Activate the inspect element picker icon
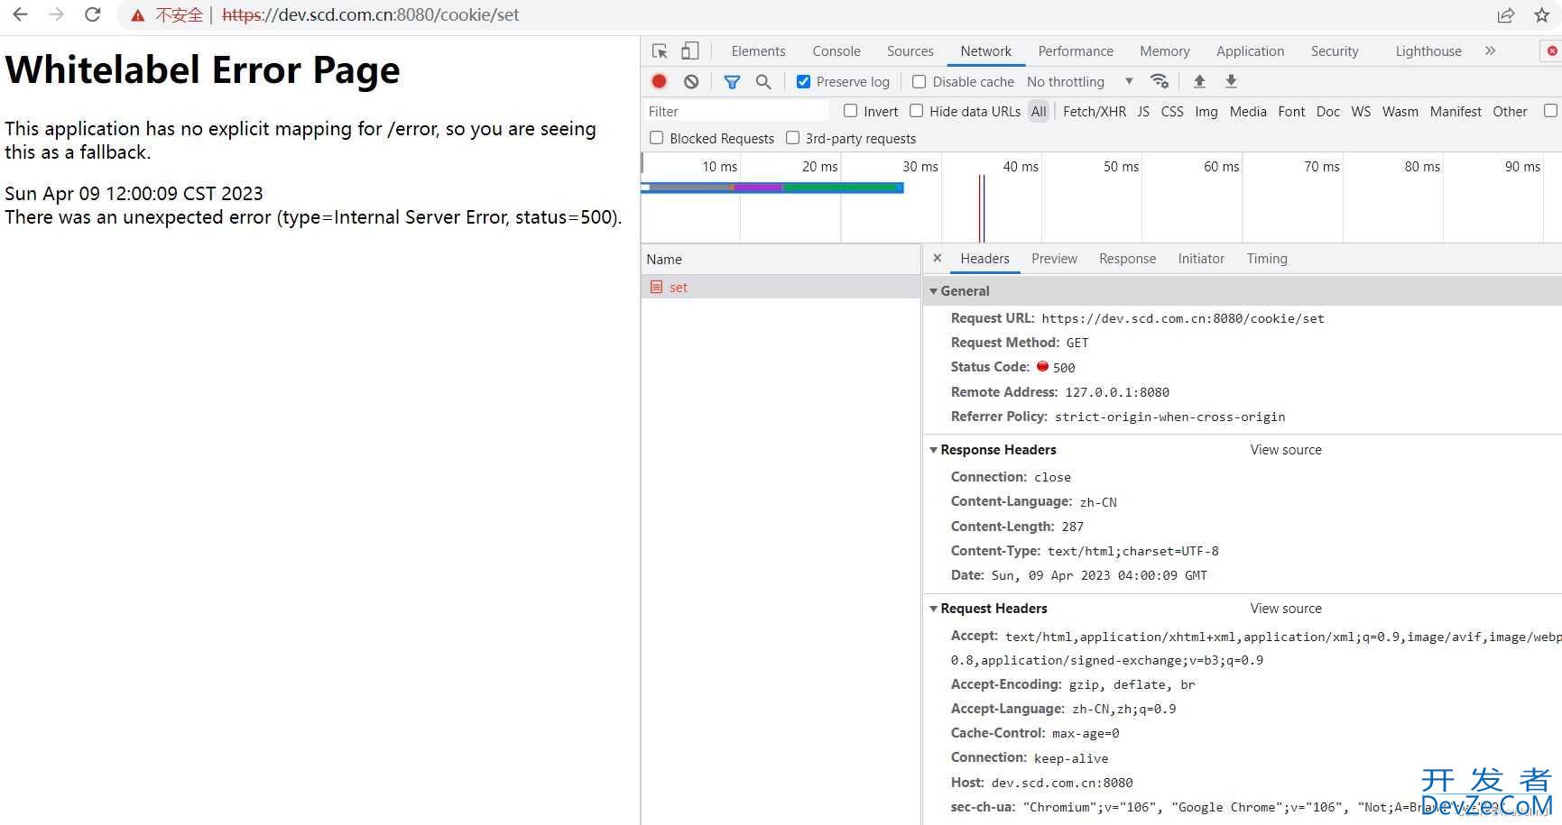The height and width of the screenshot is (825, 1562). pos(660,50)
